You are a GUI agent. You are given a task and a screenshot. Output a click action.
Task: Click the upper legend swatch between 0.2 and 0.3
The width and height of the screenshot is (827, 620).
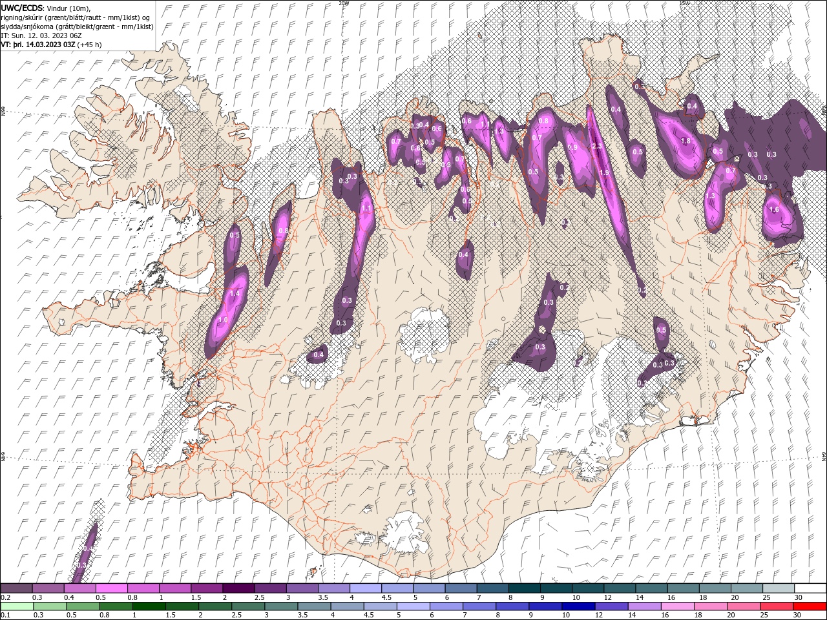17,588
